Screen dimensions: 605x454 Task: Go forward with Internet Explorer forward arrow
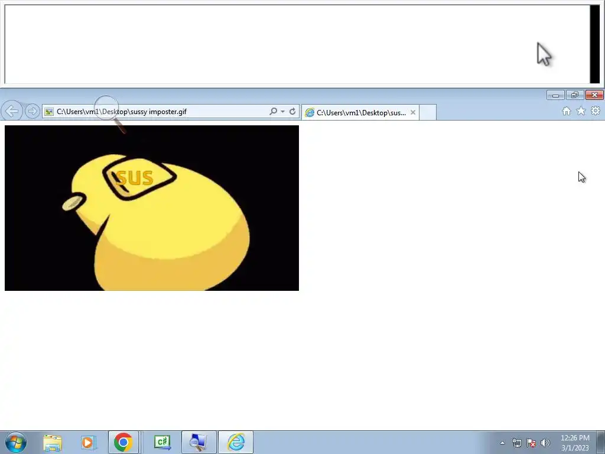[32, 112]
